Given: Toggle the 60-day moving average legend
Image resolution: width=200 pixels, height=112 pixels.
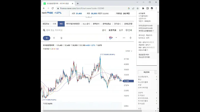Looking at the screenshot, I should click(55, 49).
